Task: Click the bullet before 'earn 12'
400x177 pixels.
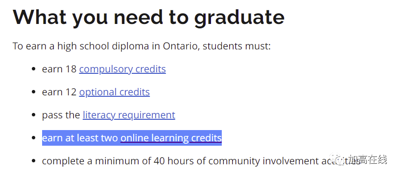Action: tap(33, 92)
